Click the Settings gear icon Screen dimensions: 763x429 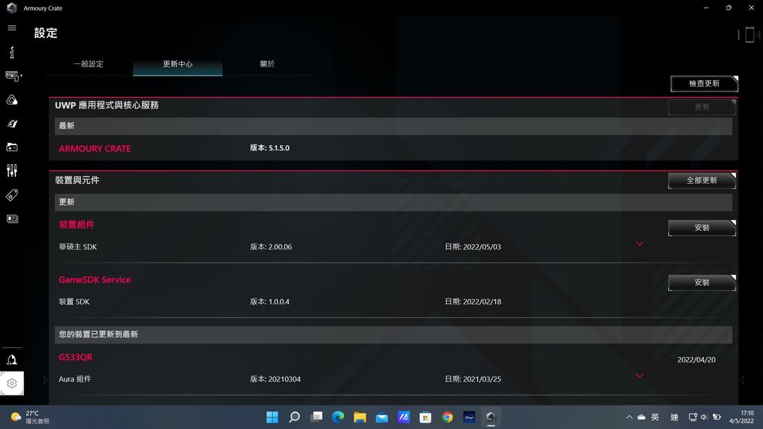tap(11, 383)
